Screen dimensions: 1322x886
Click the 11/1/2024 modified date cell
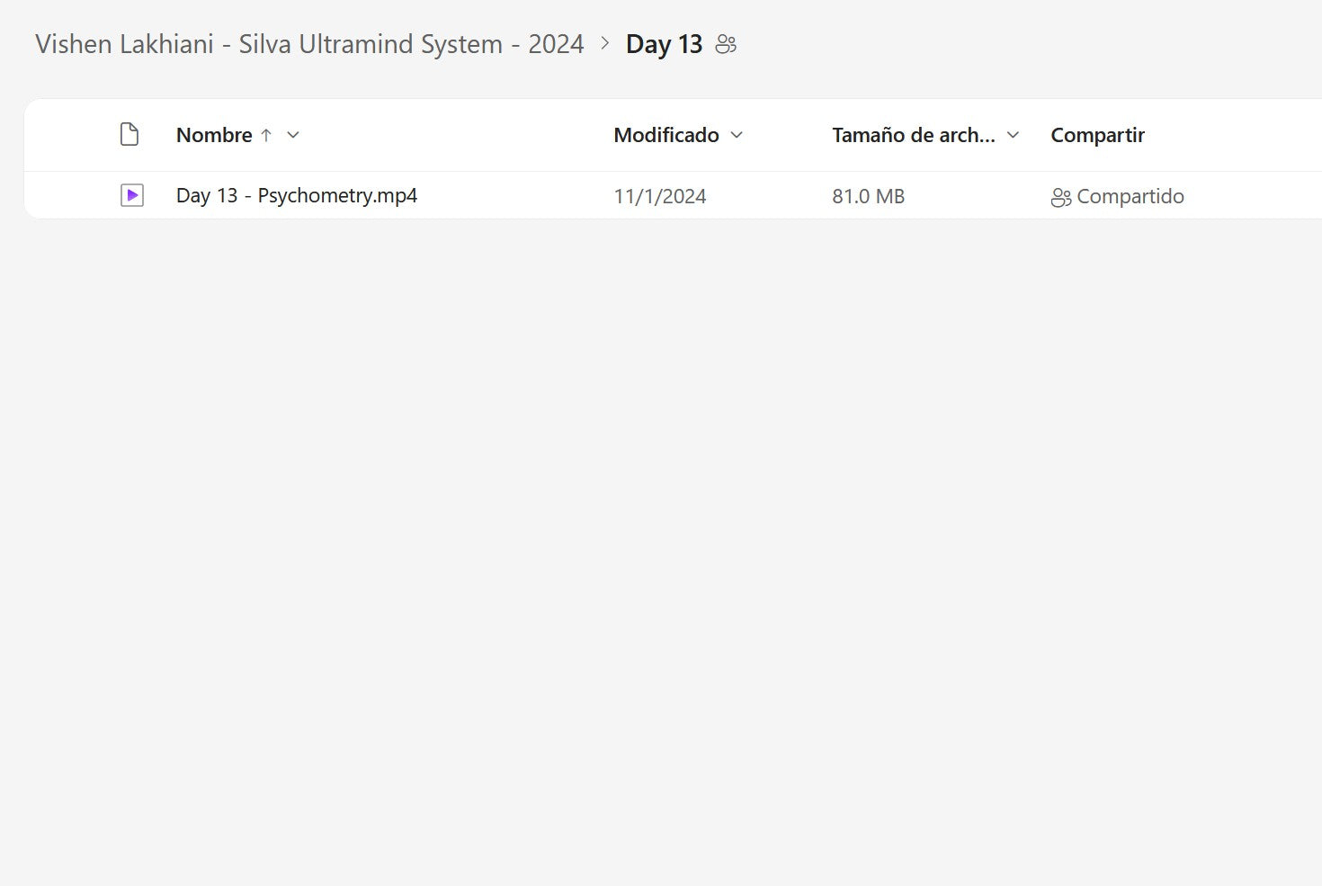pos(660,196)
